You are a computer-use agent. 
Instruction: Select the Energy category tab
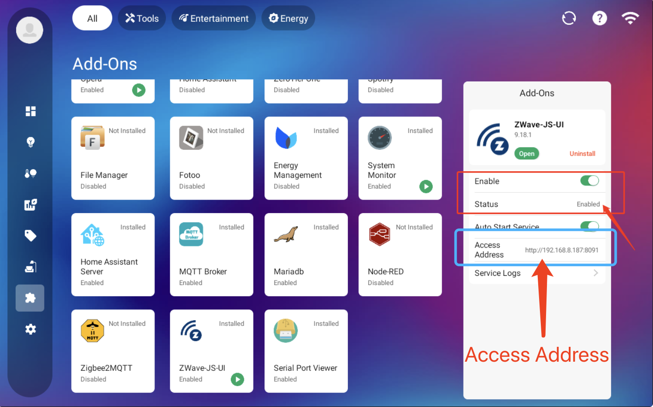pos(288,18)
